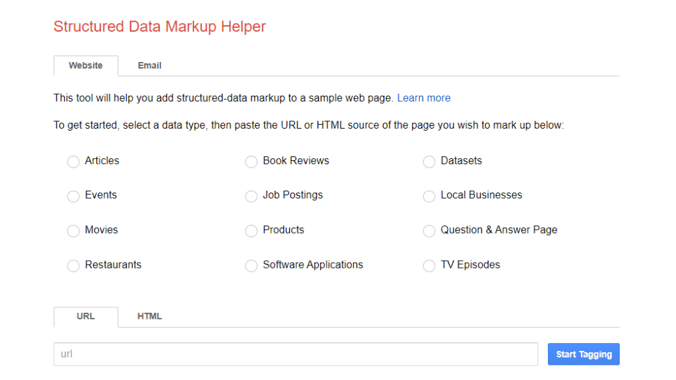Choose Datasets as the data type
The width and height of the screenshot is (676, 380).
[429, 162]
